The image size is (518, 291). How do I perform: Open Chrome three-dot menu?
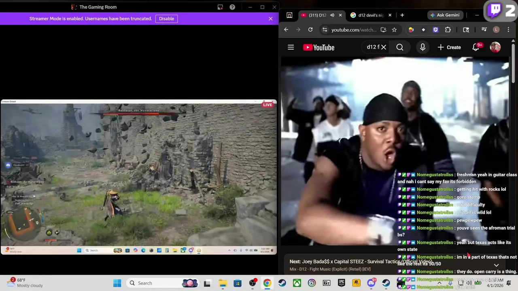[x=508, y=30]
